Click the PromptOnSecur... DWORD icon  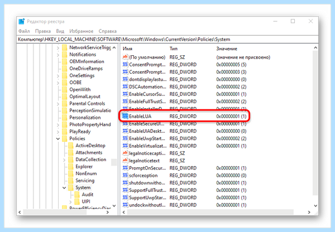pyautogui.click(x=125, y=168)
